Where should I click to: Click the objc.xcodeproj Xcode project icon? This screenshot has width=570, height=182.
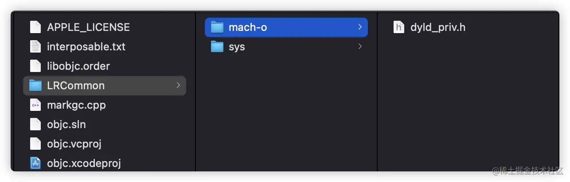click(x=35, y=163)
